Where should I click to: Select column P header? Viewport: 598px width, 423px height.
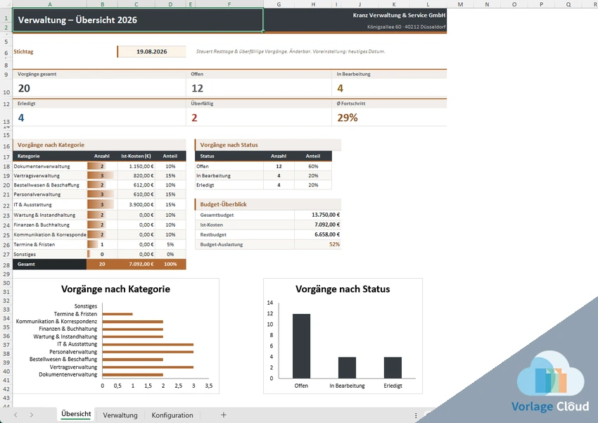coord(541,4)
